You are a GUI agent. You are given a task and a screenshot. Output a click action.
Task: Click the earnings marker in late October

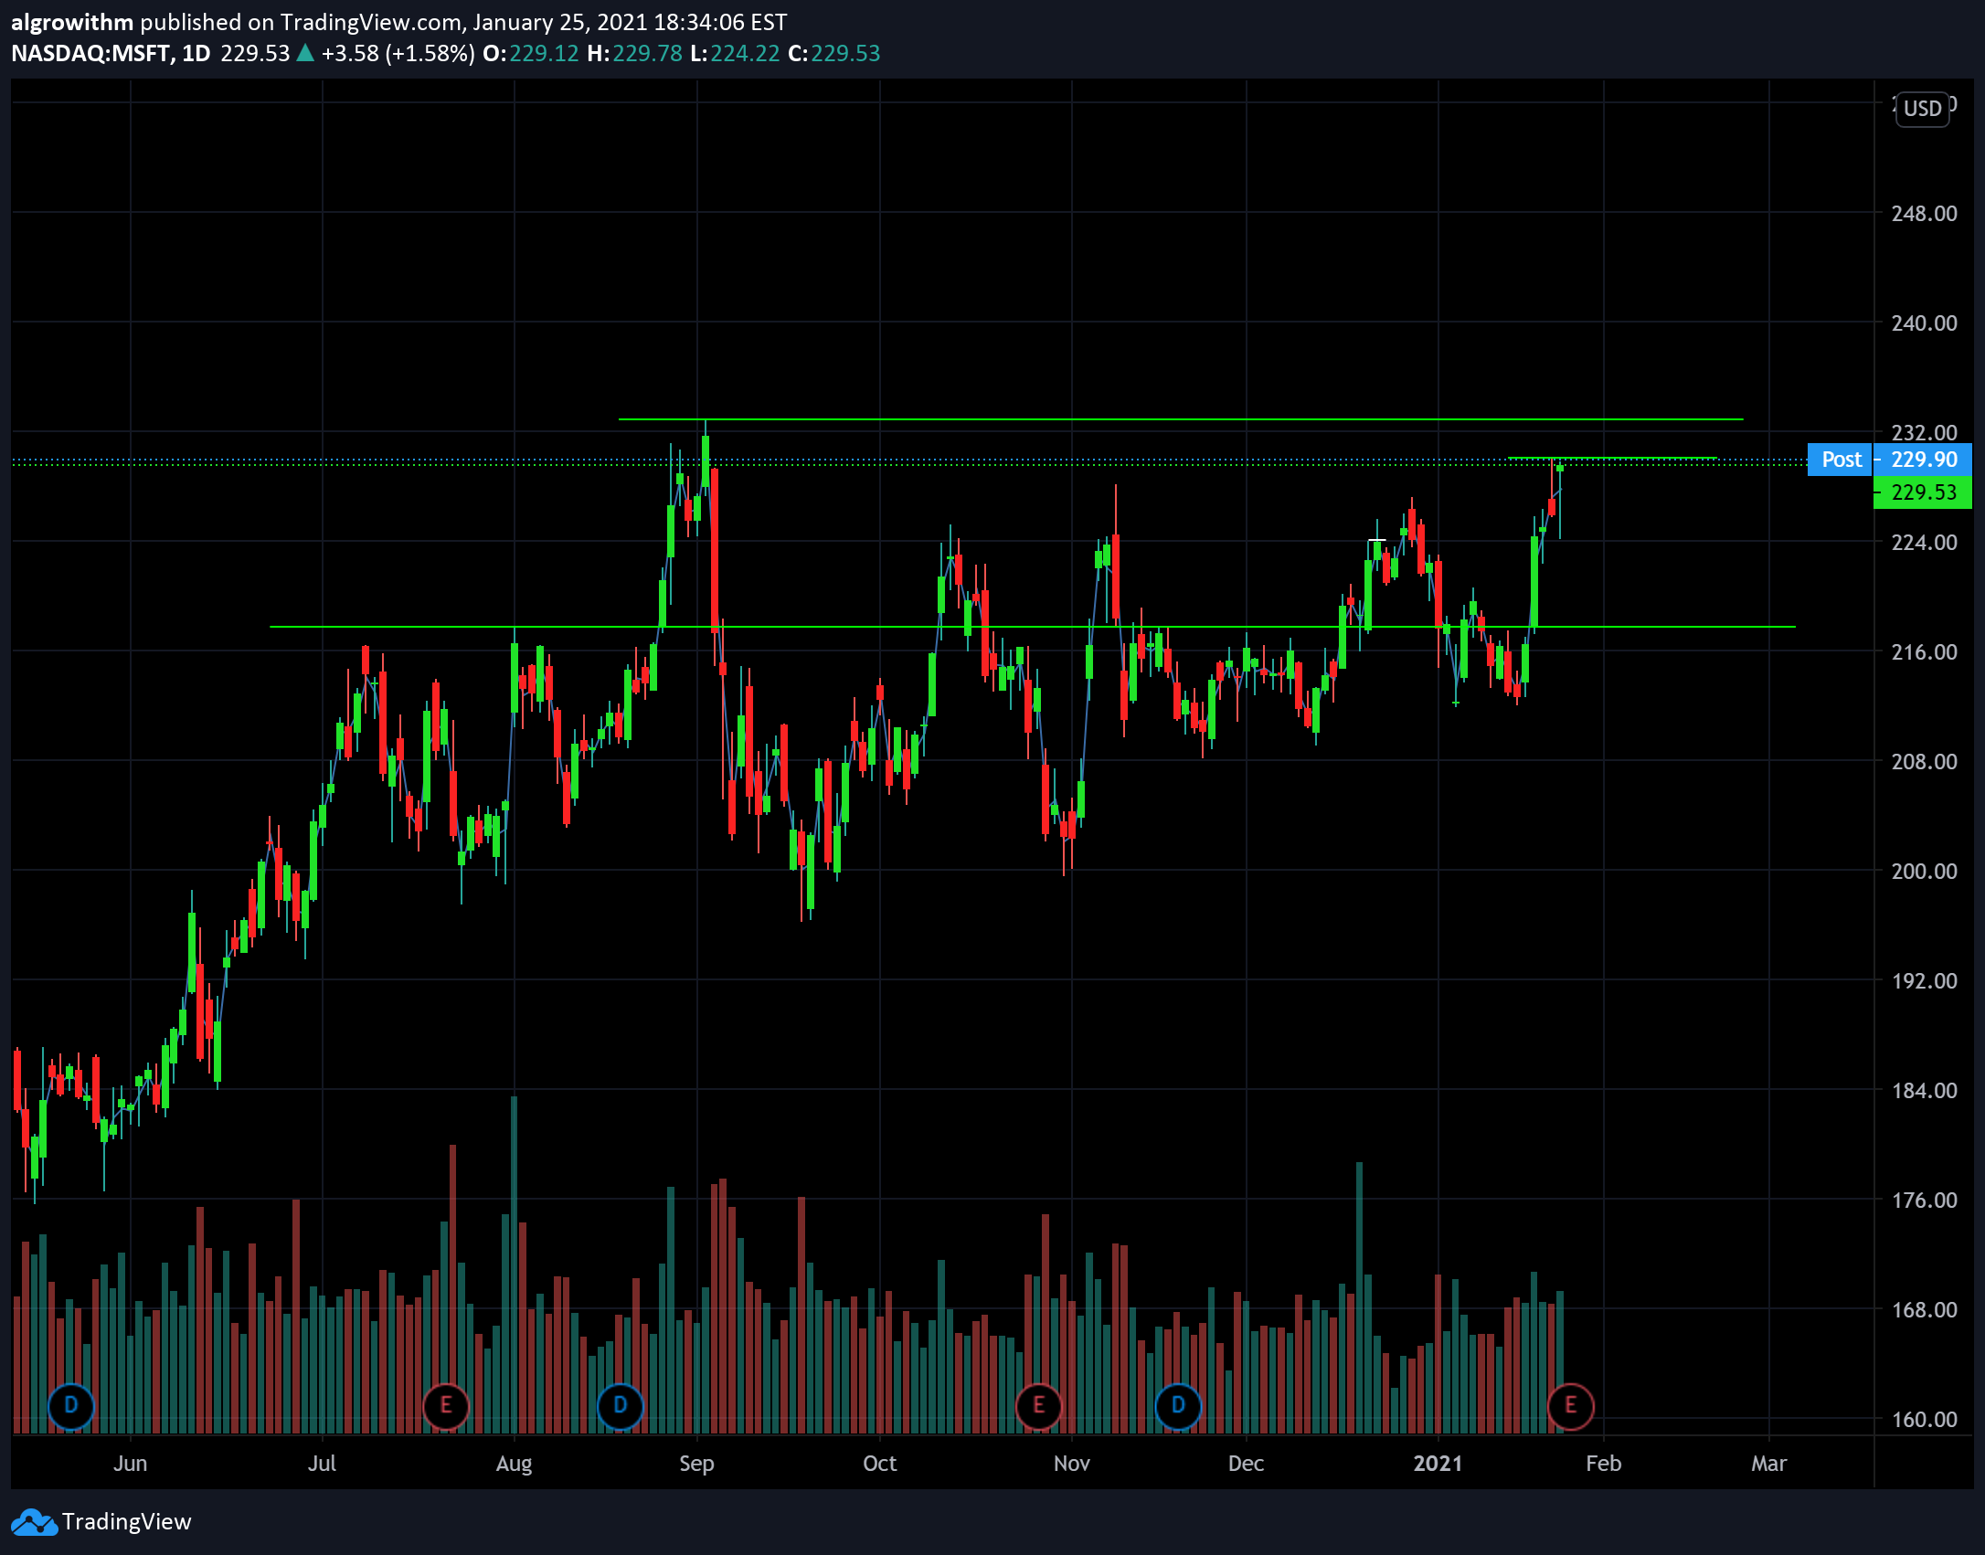pos(1039,1405)
